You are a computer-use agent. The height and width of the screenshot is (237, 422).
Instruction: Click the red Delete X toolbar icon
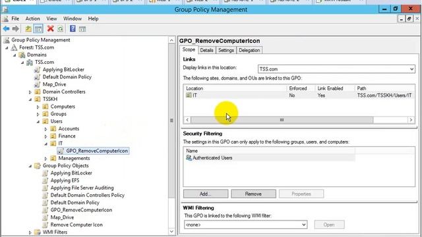click(x=50, y=28)
